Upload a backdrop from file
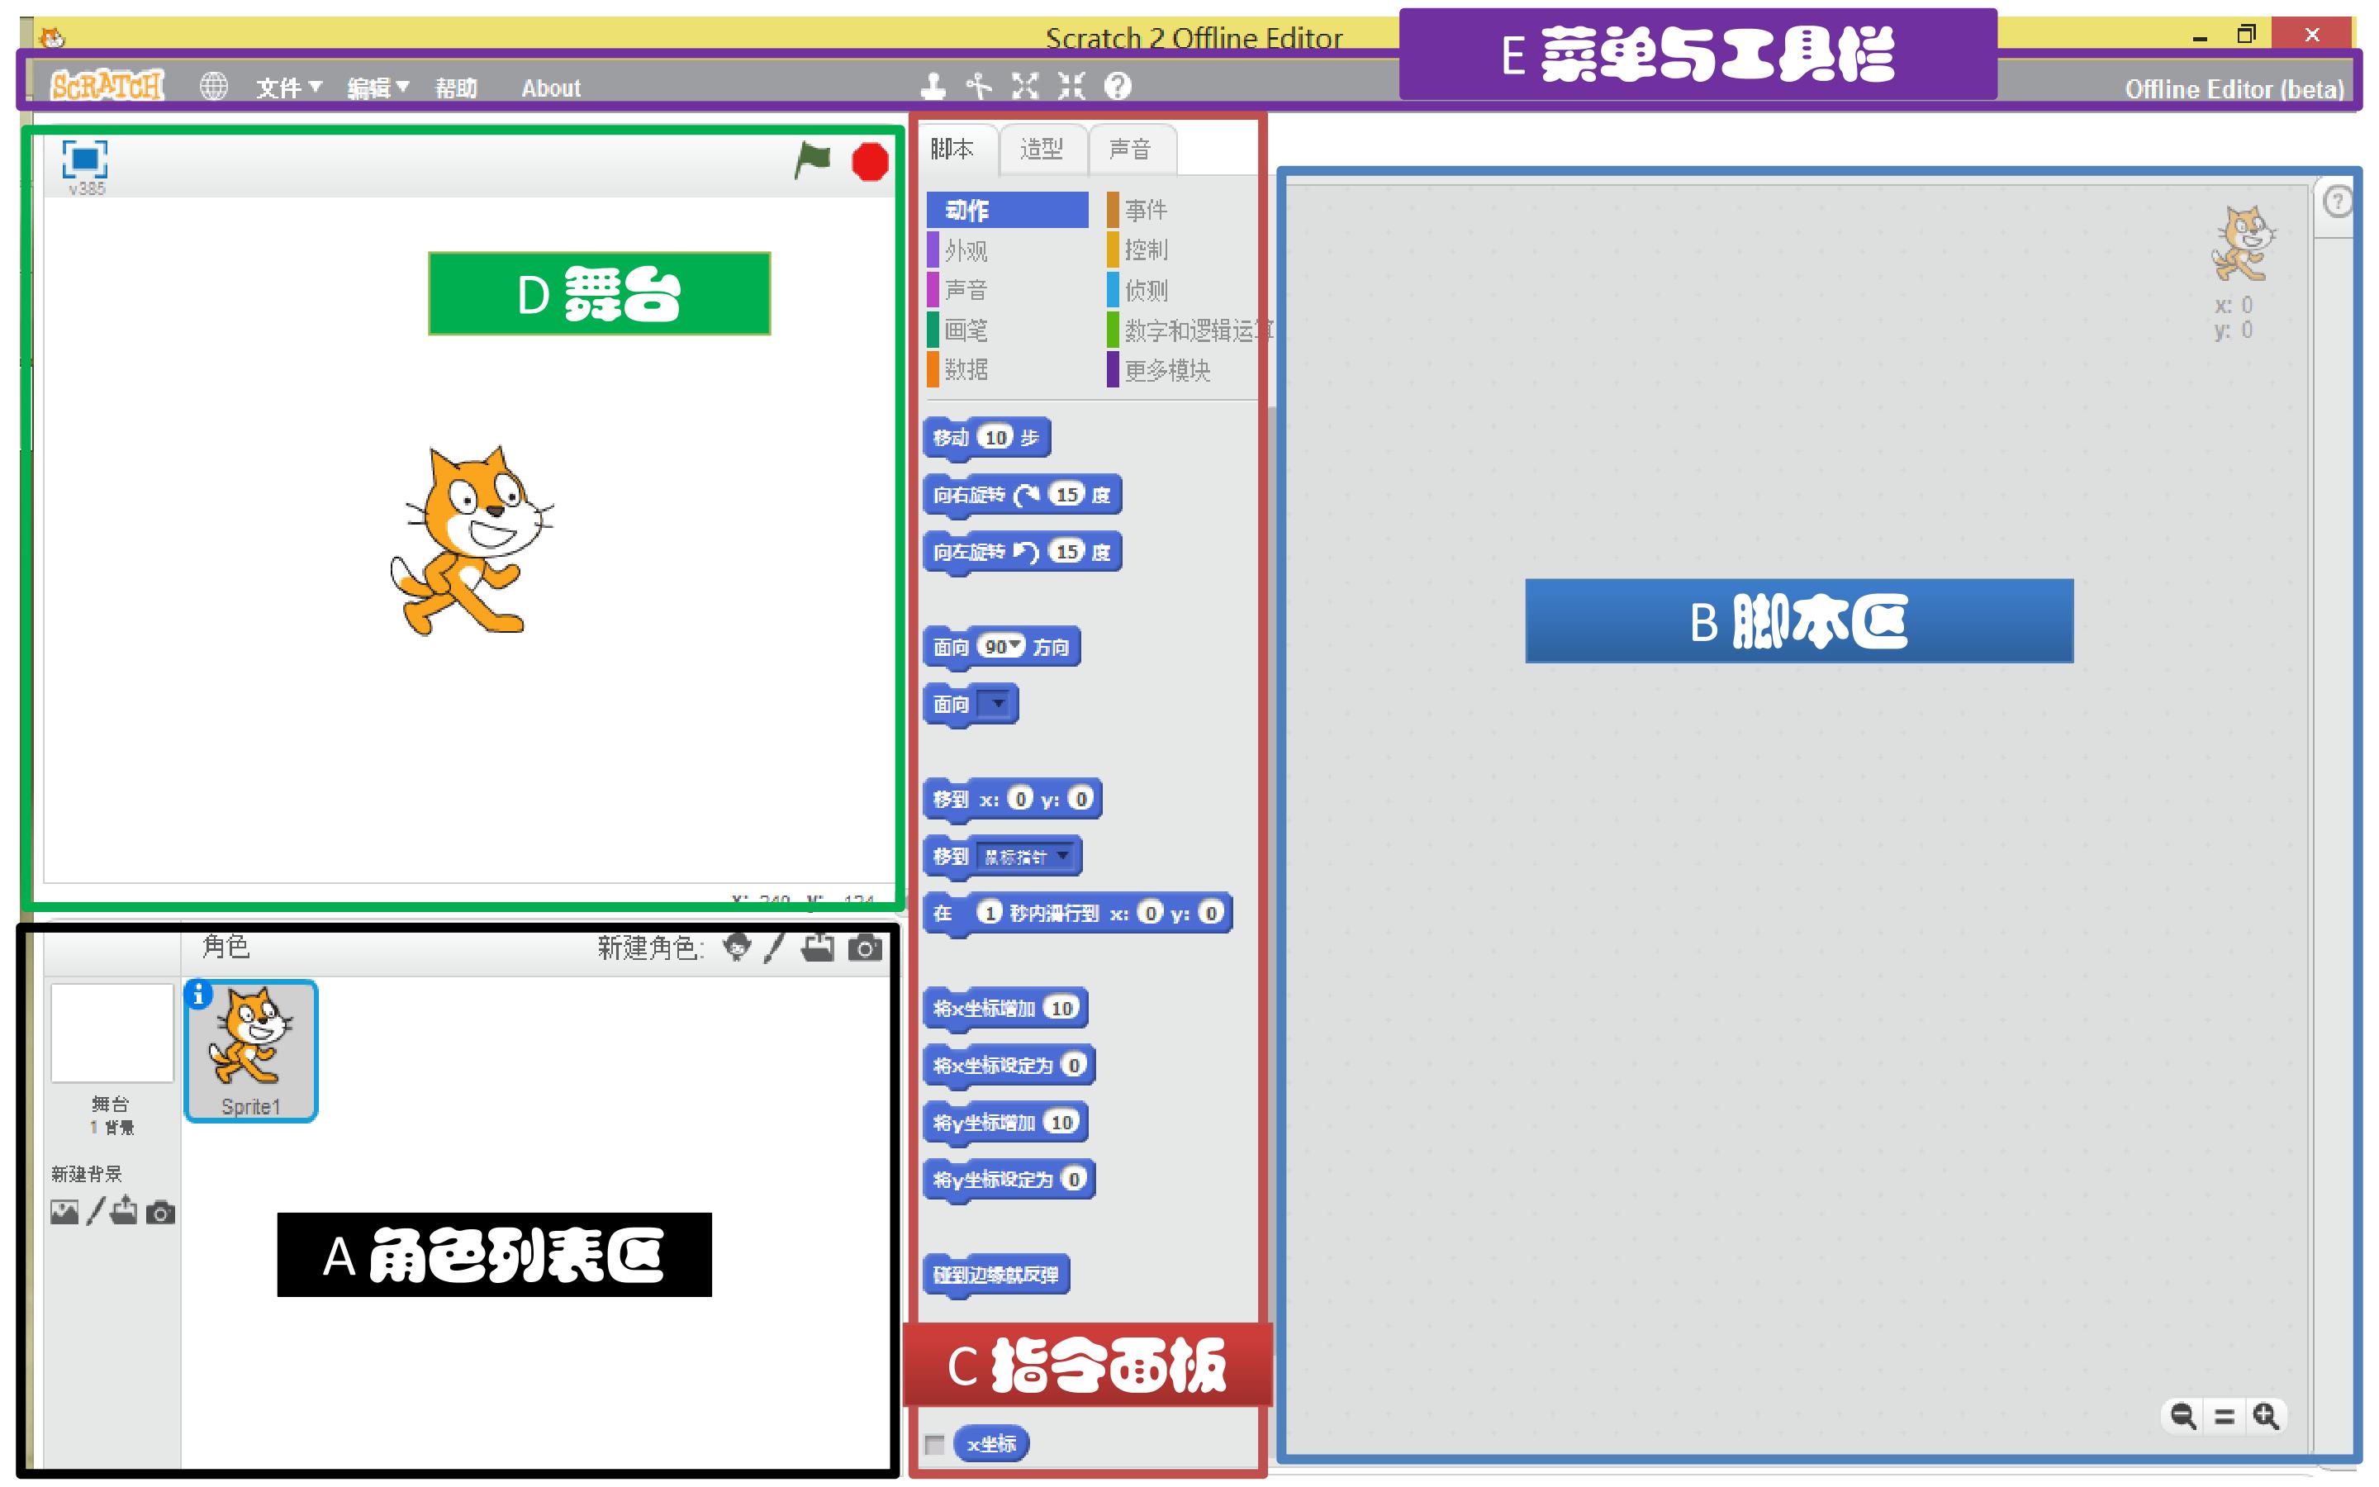 [x=124, y=1210]
